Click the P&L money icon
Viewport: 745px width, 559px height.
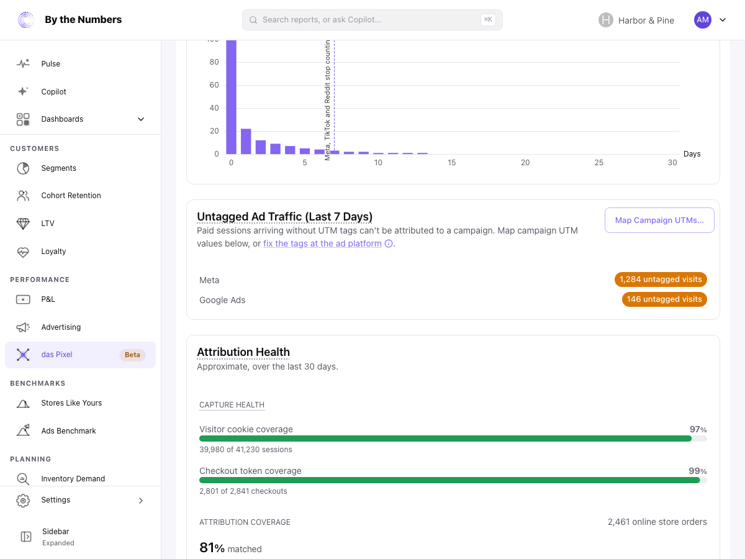[23, 299]
